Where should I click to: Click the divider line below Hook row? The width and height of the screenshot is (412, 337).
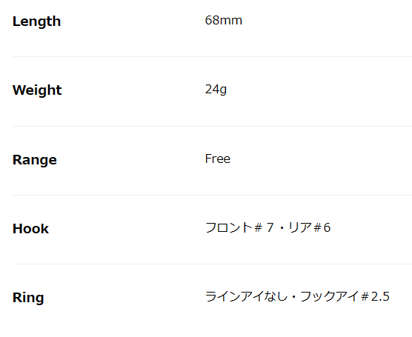212,264
